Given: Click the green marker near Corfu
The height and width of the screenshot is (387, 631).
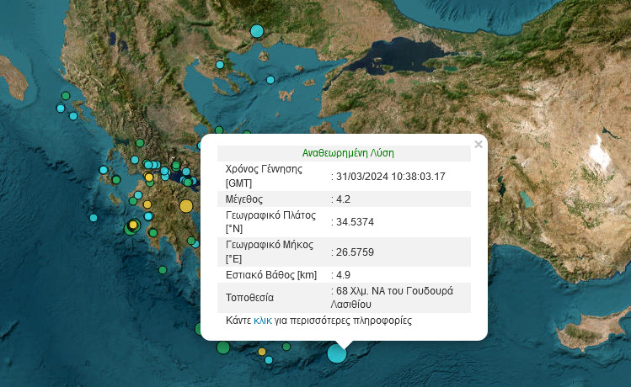Looking at the screenshot, I should click(x=64, y=97).
